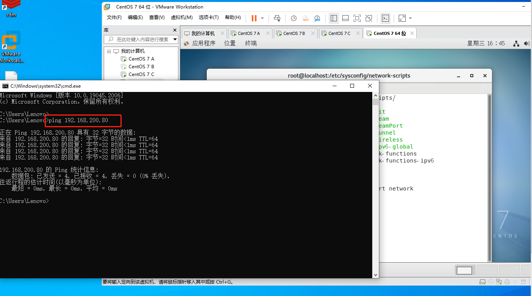532x296 pixels.
Task: Close the 库 library panel
Action: 174,30
